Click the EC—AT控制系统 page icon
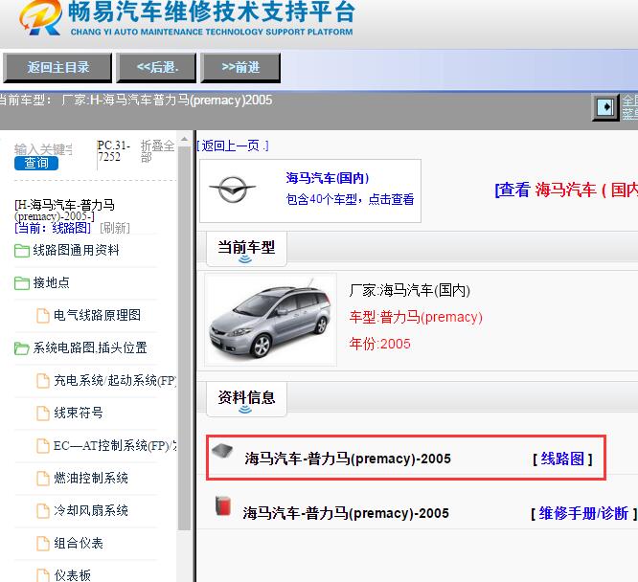This screenshot has height=582, width=638. pos(43,446)
